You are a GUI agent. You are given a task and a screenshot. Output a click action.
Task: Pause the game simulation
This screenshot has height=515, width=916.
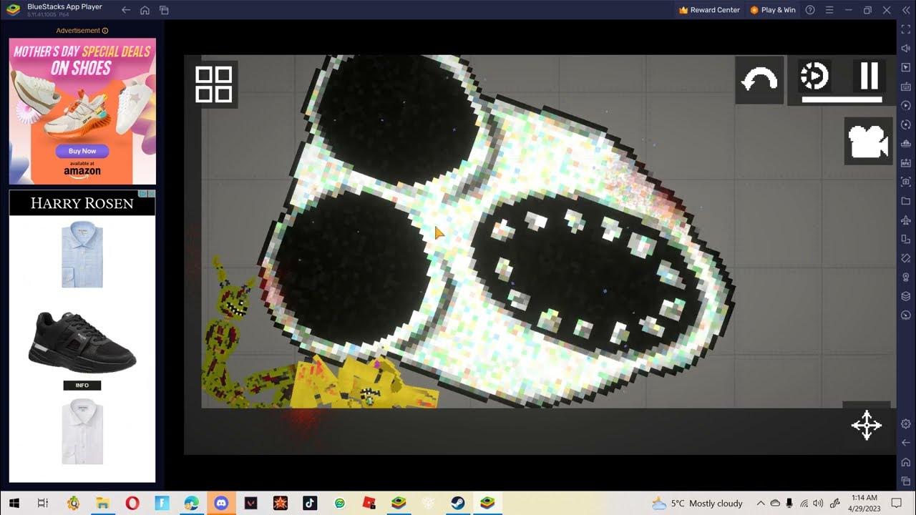point(869,75)
